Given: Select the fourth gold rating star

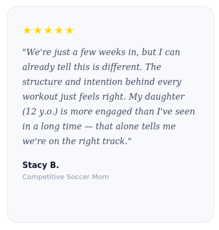Looking at the screenshot, I should click(59, 30).
